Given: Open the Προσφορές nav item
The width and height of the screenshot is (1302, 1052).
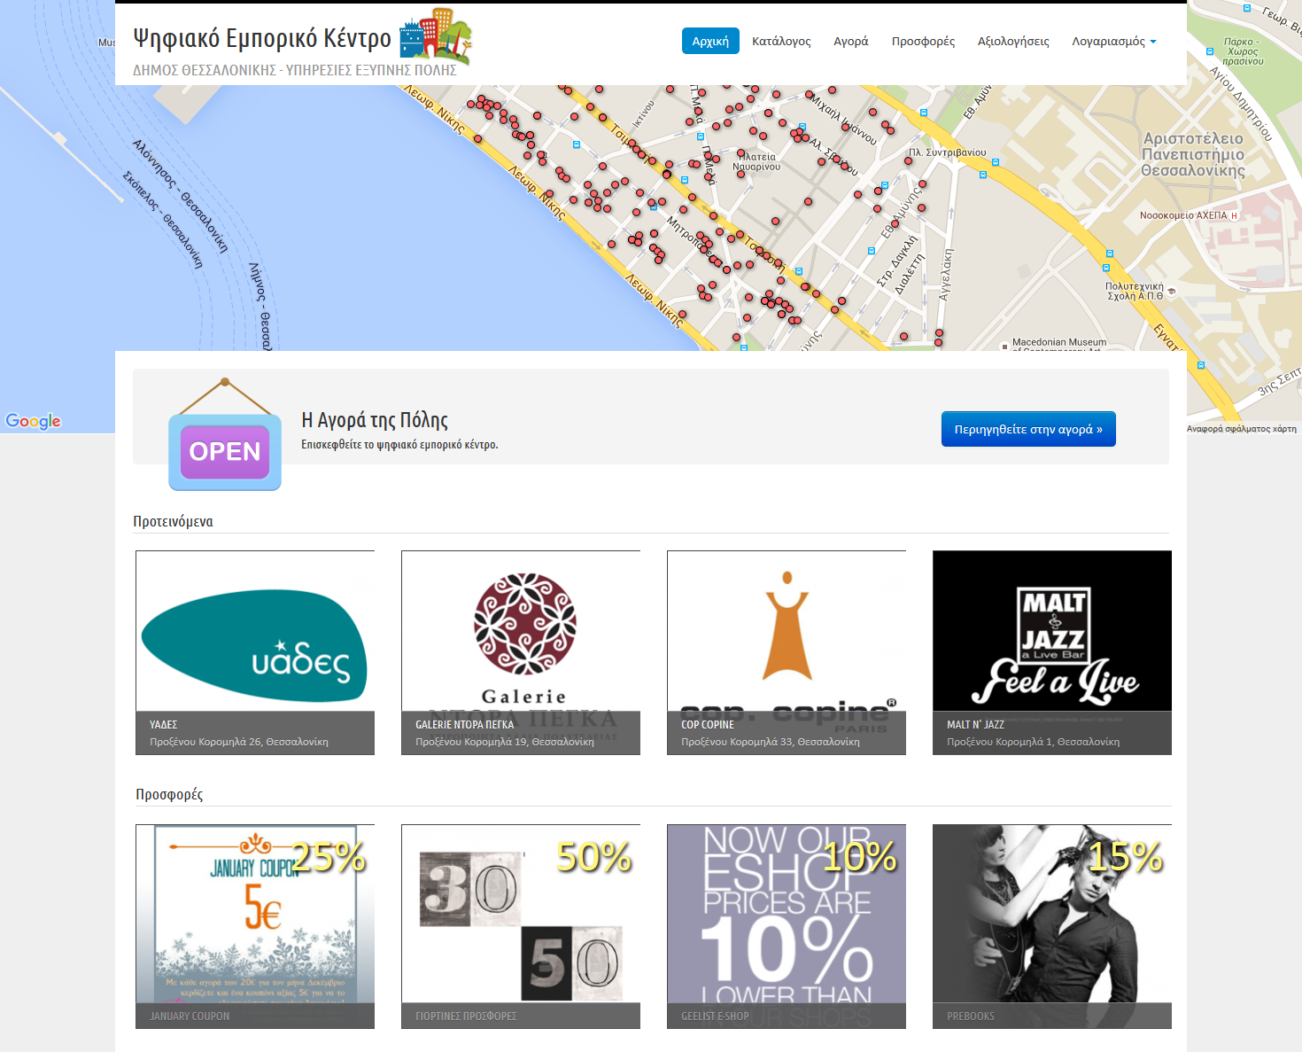Looking at the screenshot, I should point(923,41).
